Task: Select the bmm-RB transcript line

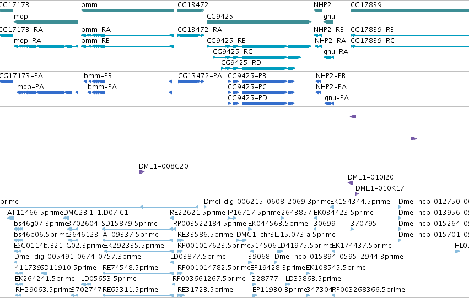Action: tap(127, 46)
